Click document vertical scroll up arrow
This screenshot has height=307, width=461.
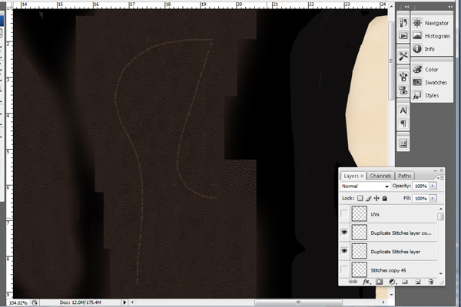391,6
